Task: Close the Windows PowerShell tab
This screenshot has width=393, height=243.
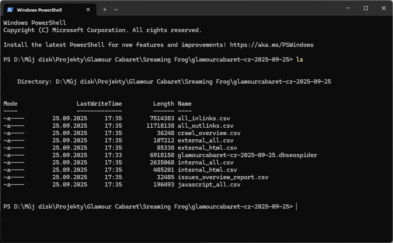Action: [x=88, y=10]
